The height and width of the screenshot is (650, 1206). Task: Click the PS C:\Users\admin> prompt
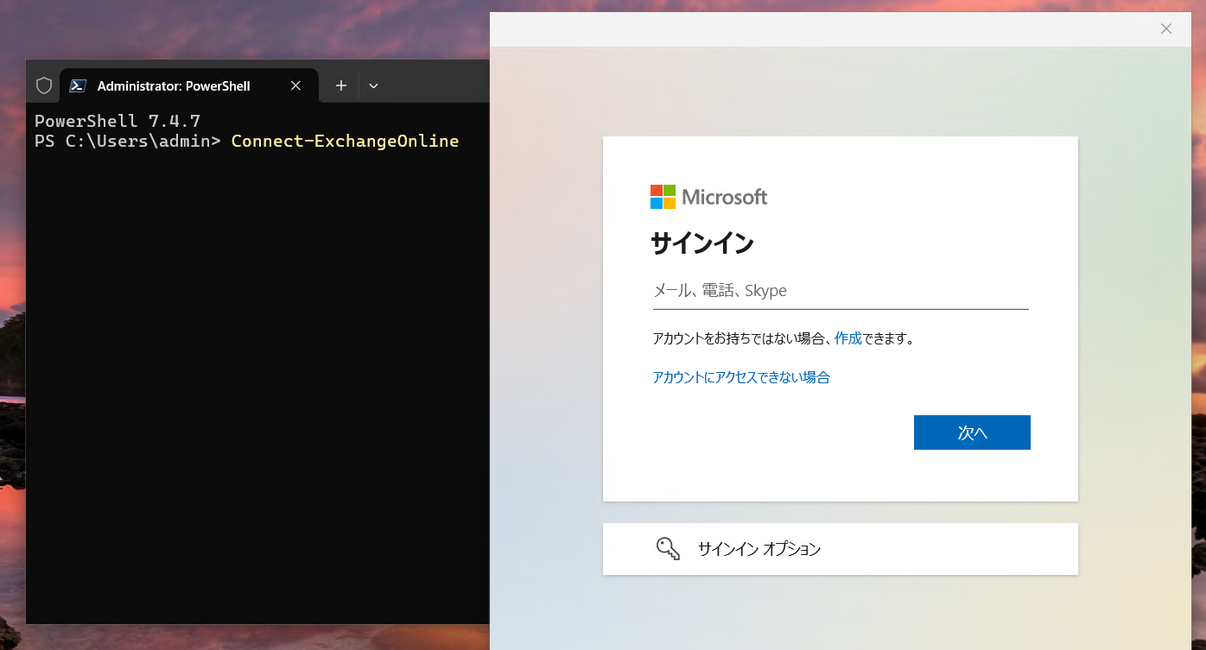coord(128,141)
